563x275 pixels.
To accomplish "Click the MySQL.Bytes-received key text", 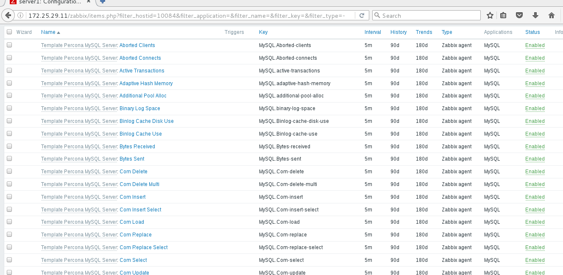I will click(x=284, y=147).
